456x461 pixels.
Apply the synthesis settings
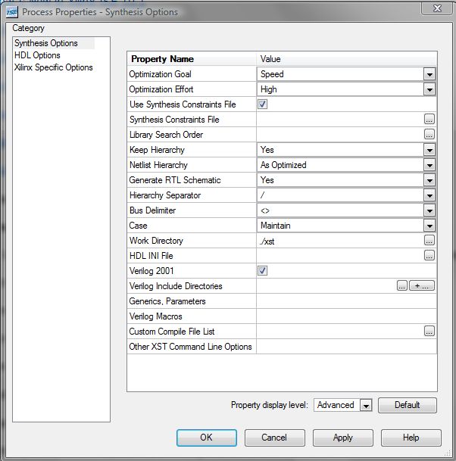pyautogui.click(x=342, y=438)
